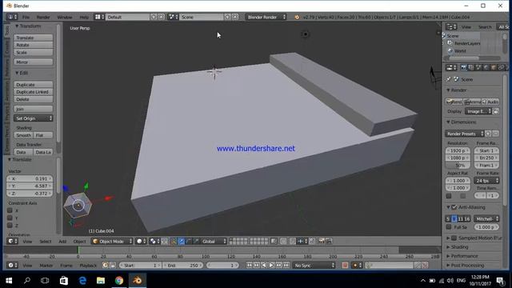512x288 pixels.
Task: Jump to first frame in timeline
Action: point(249,265)
